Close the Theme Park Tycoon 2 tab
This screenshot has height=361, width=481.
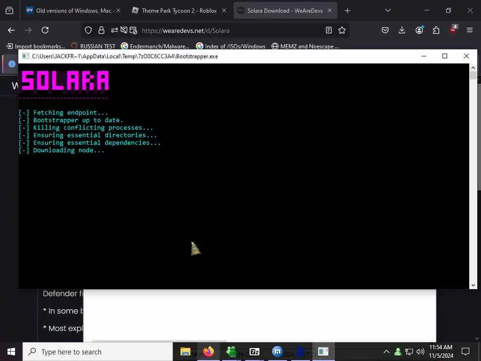tap(224, 10)
